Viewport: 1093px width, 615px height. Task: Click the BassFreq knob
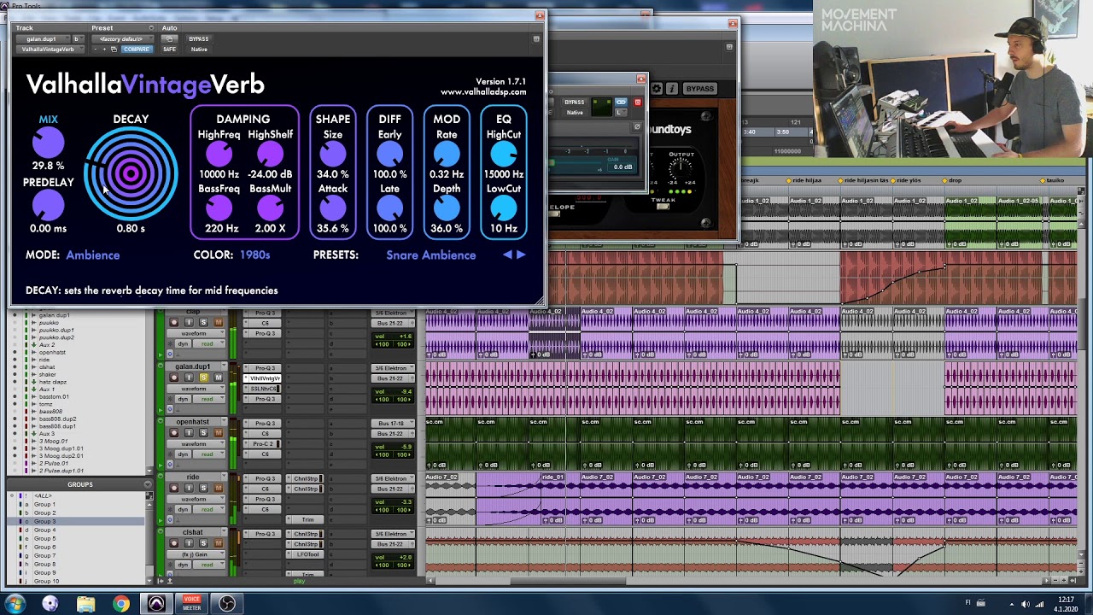coord(219,208)
